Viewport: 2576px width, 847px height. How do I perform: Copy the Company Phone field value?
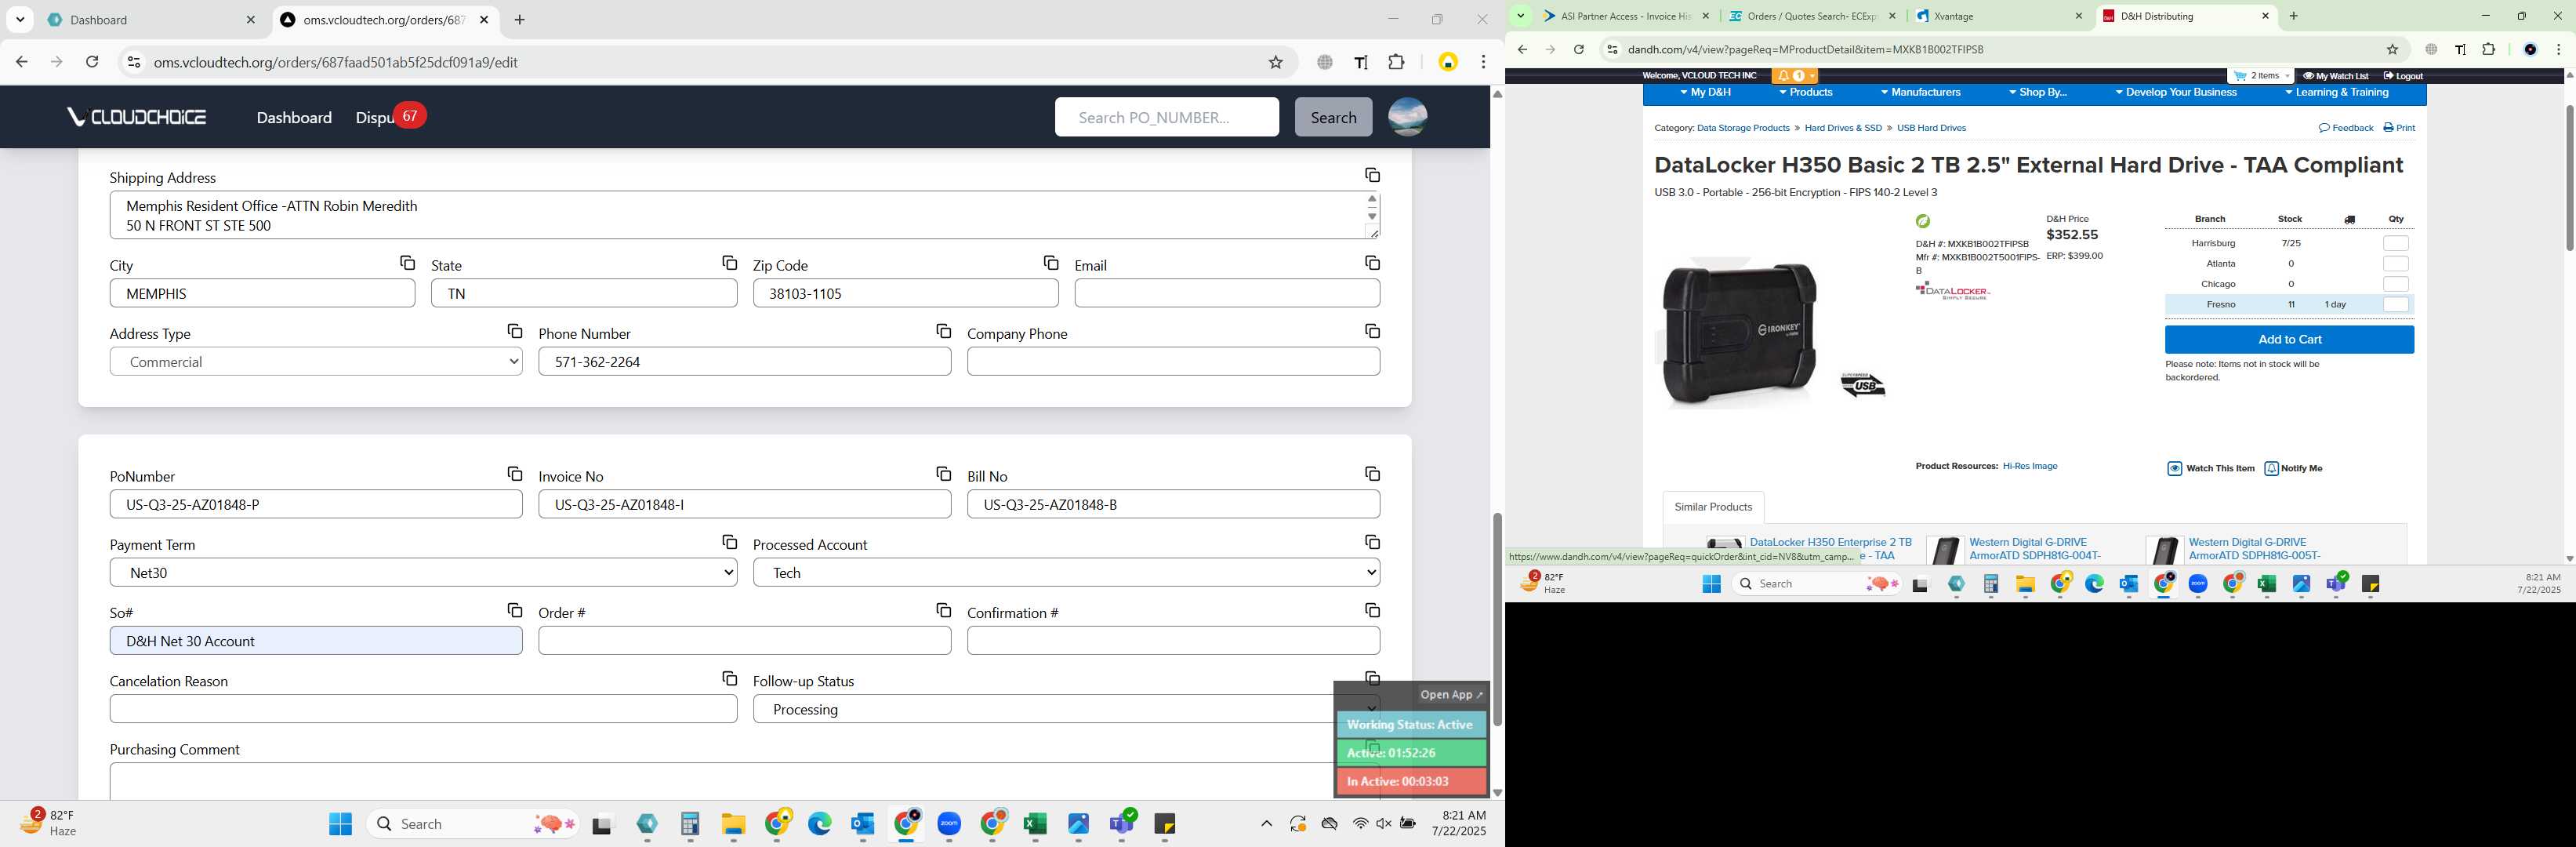click(x=1372, y=331)
